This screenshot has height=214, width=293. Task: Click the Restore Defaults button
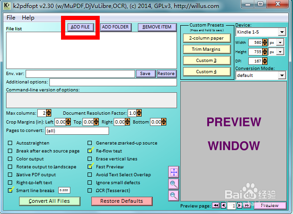[122, 201]
